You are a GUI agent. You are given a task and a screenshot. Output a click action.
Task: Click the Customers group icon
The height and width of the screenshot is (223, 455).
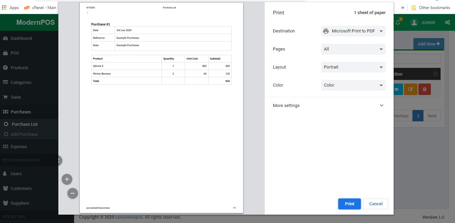[x=5, y=188]
